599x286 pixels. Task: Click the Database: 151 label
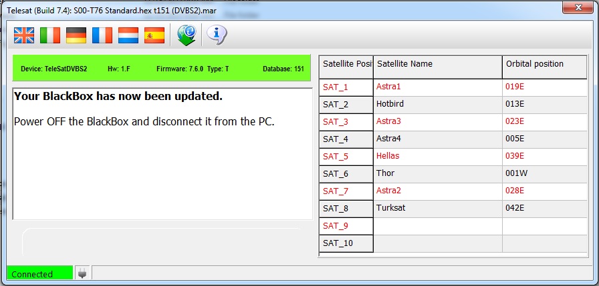point(283,69)
